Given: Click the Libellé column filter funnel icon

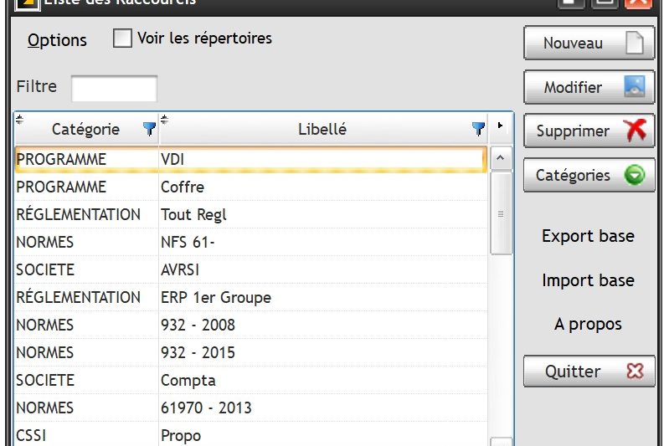Looking at the screenshot, I should pyautogui.click(x=478, y=128).
